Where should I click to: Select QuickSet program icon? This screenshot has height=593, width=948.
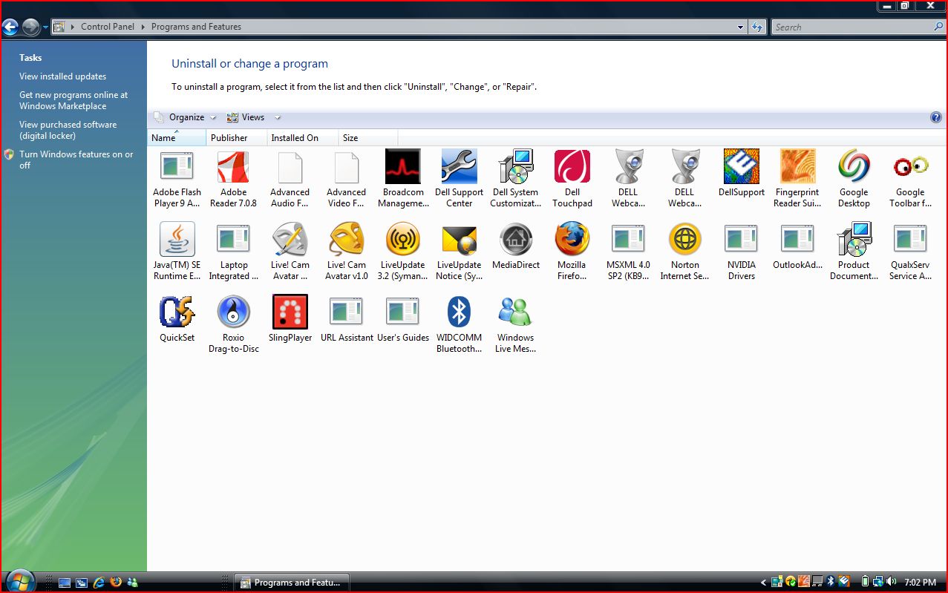coord(177,312)
